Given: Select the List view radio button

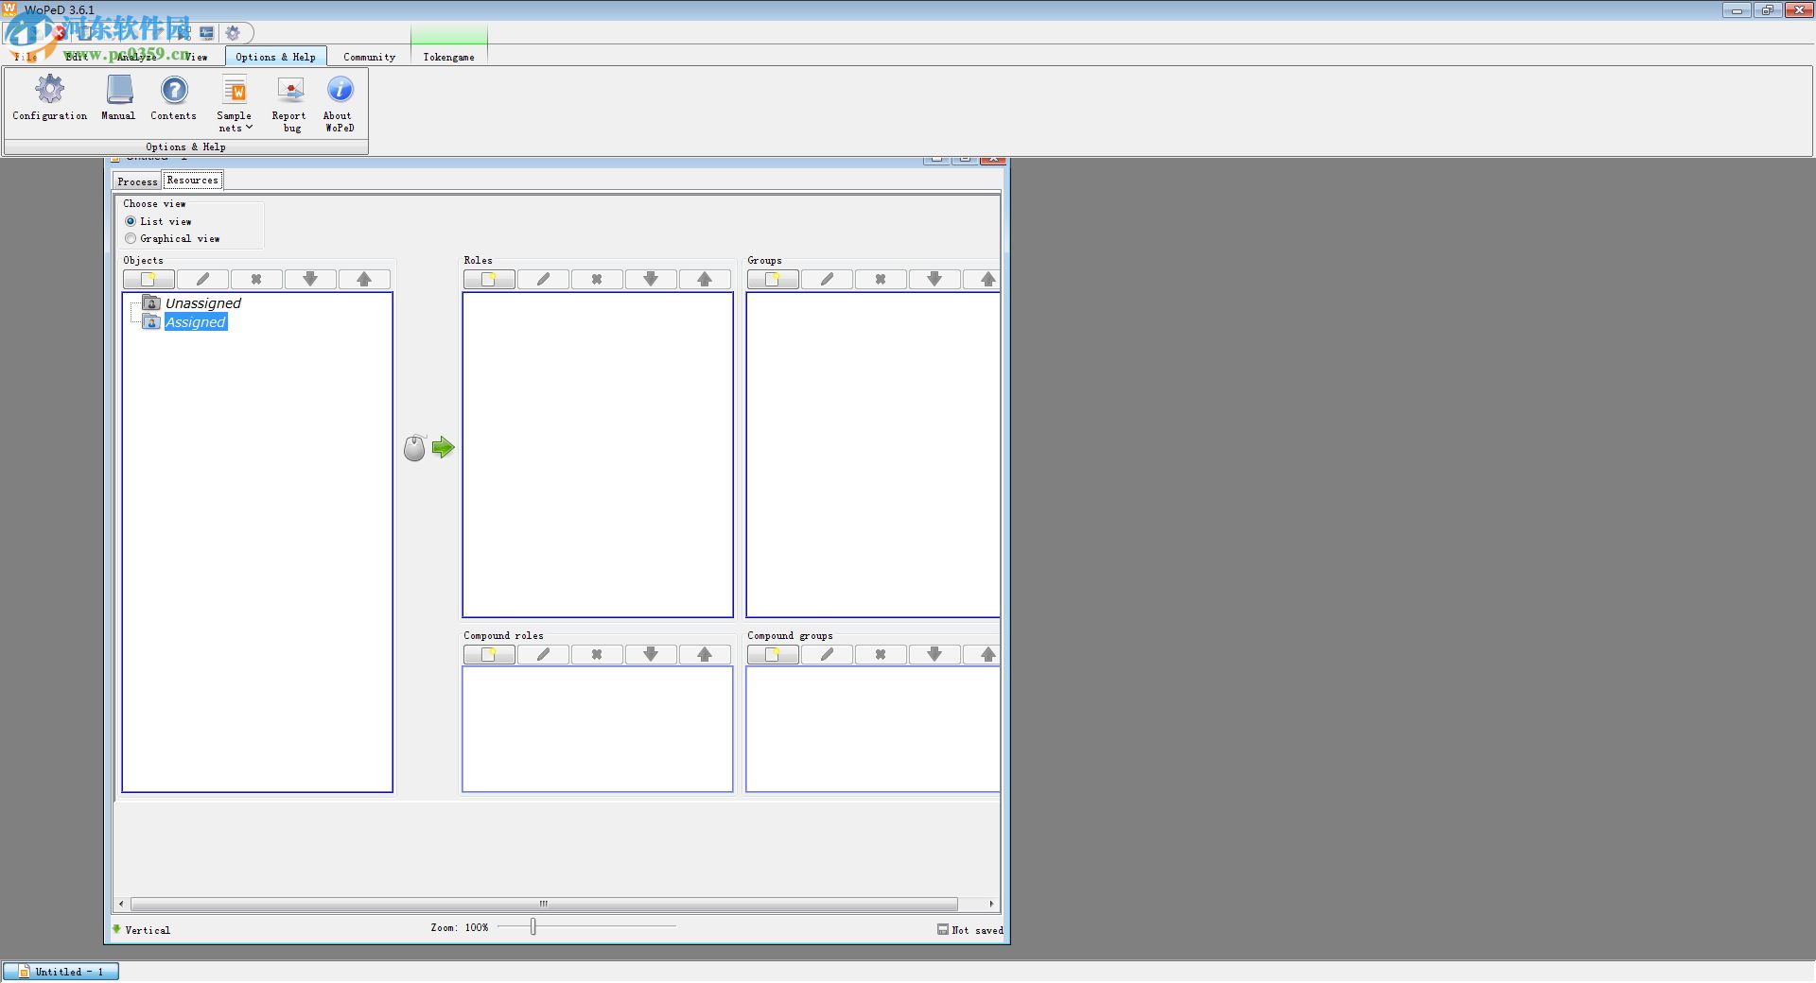Looking at the screenshot, I should (131, 221).
